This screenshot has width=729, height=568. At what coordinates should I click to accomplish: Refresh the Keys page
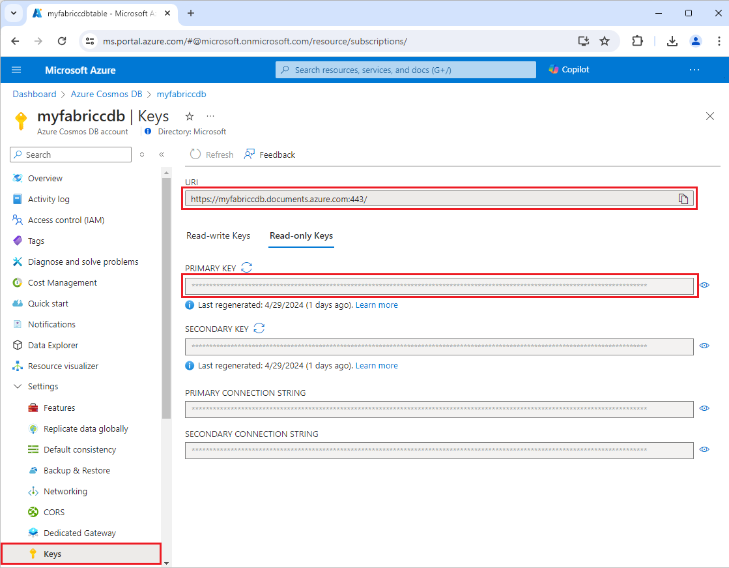pos(211,155)
